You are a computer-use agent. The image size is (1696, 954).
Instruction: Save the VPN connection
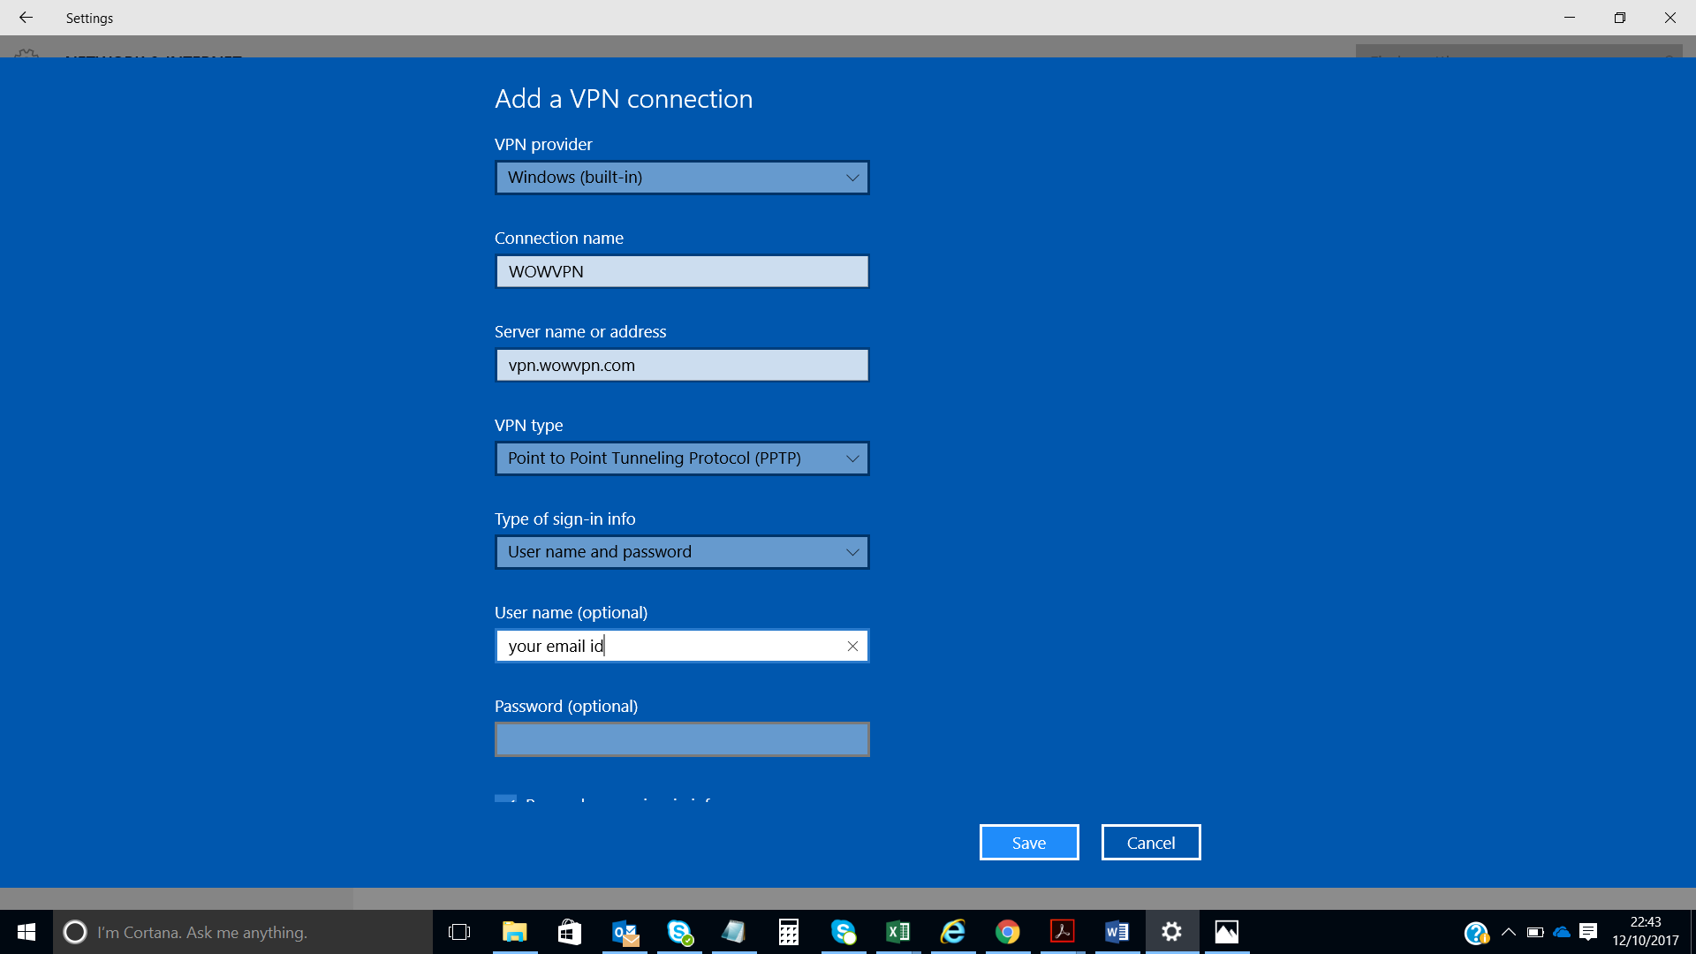click(1029, 843)
